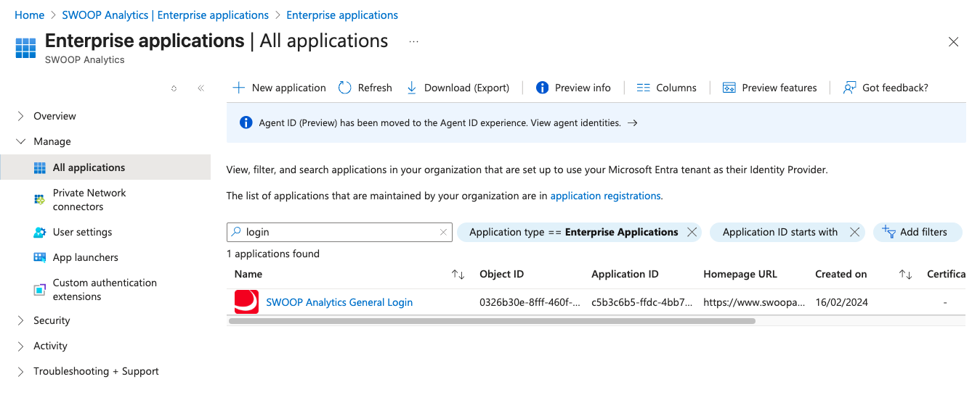
Task: Click New application plus button
Action: pyautogui.click(x=279, y=88)
